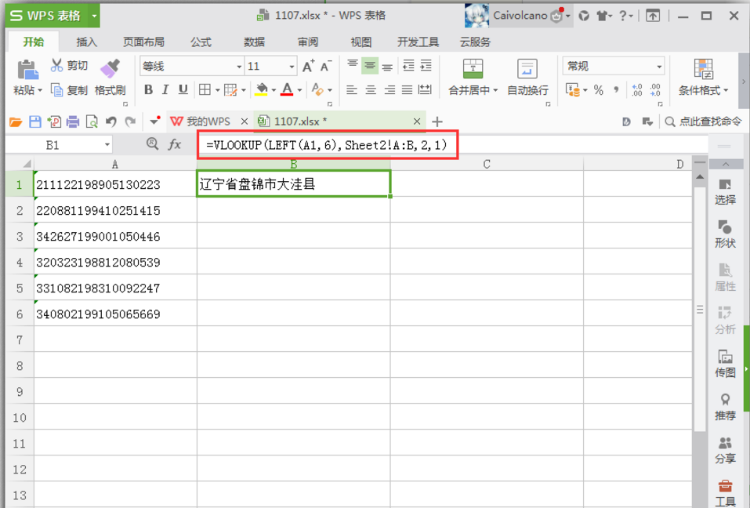Open the 推荐 sidebar panel
This screenshot has width=750, height=508.
(x=725, y=407)
